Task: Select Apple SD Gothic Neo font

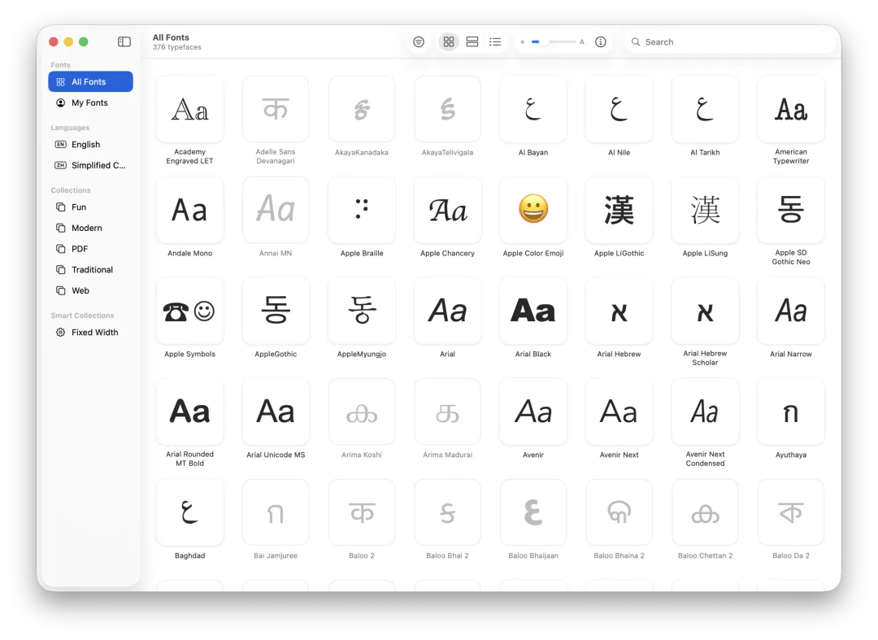Action: pos(791,211)
